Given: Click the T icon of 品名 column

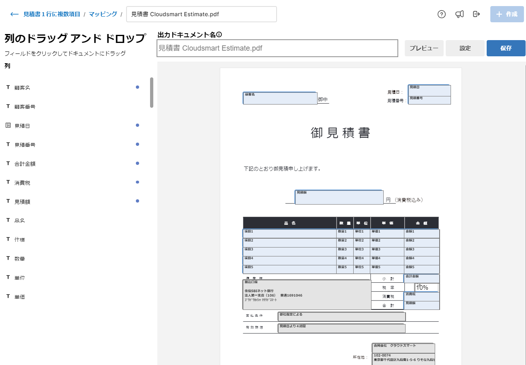Looking at the screenshot, I should [8, 220].
